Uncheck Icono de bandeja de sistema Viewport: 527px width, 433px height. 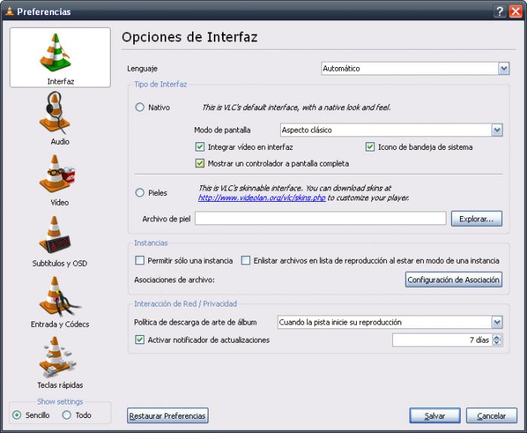370,147
